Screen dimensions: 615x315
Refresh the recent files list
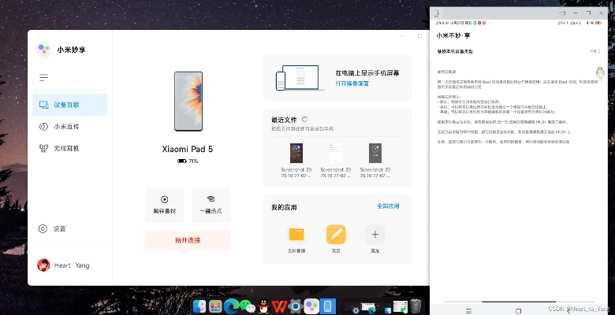click(x=304, y=119)
